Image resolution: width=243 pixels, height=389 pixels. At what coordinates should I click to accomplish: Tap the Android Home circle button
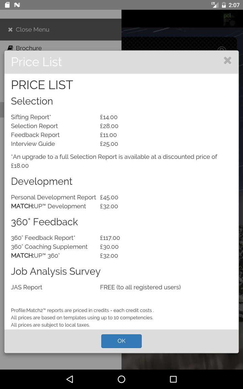tap(121, 379)
